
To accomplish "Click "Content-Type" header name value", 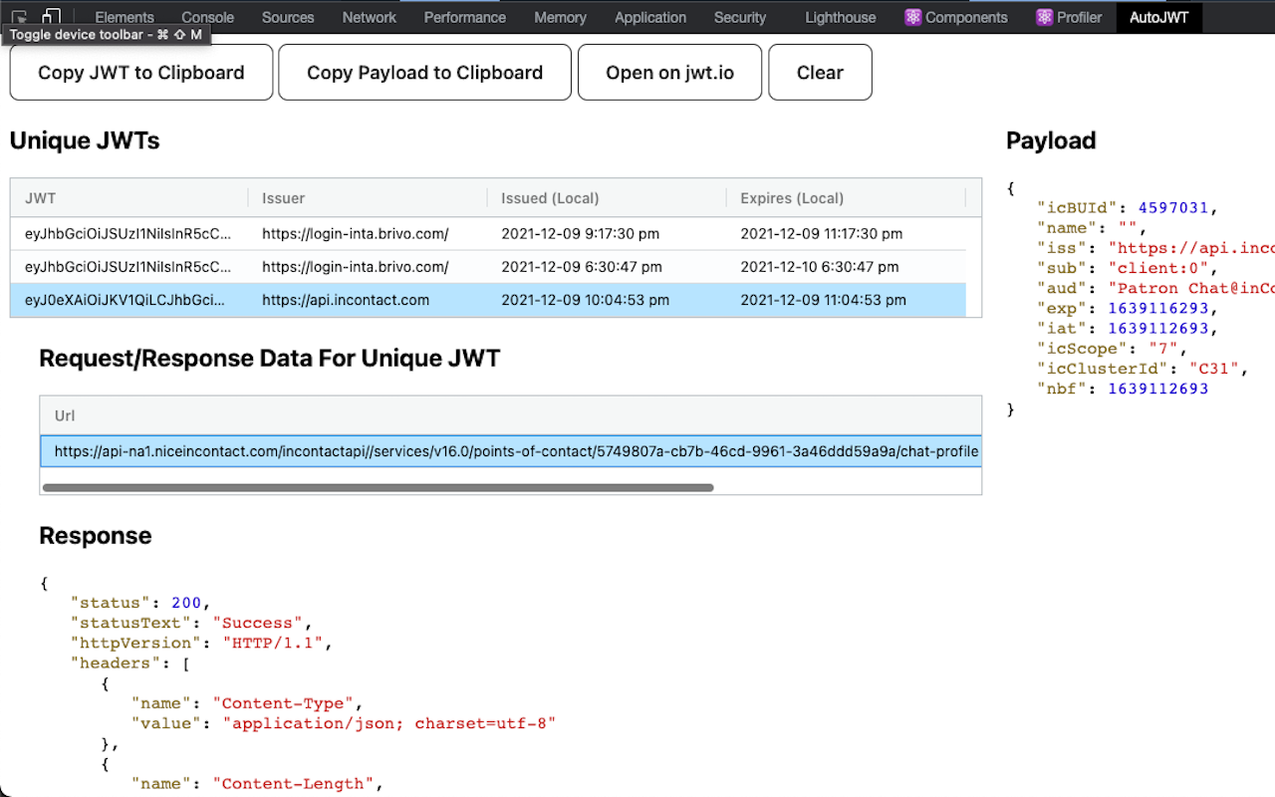I will click(x=283, y=703).
